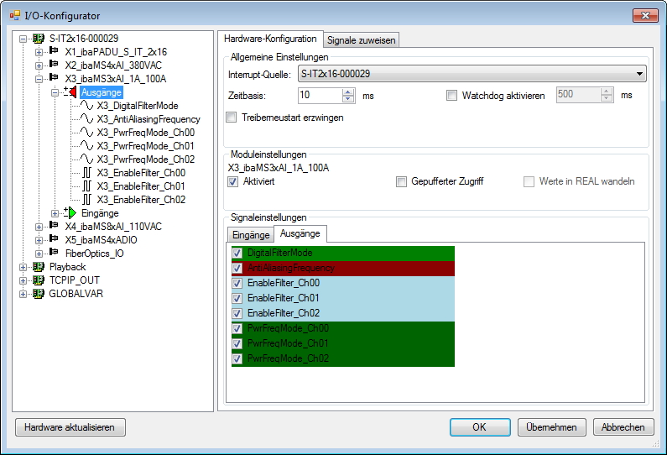Image resolution: width=667 pixels, height=455 pixels.
Task: Expand the Eingänge tree node
Action: pos(55,214)
